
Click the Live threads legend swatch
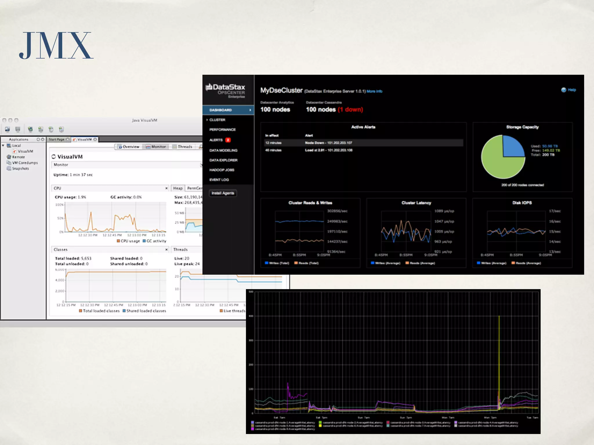[x=221, y=311]
